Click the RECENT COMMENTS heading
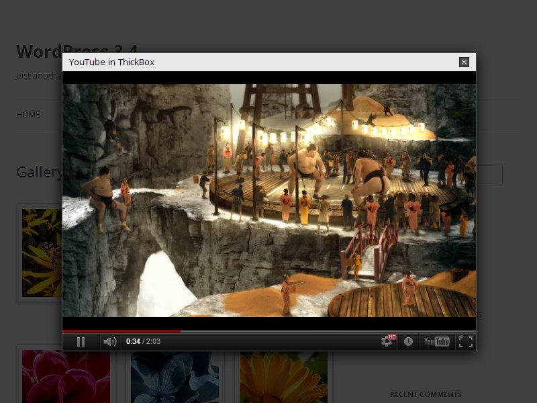 [426, 394]
